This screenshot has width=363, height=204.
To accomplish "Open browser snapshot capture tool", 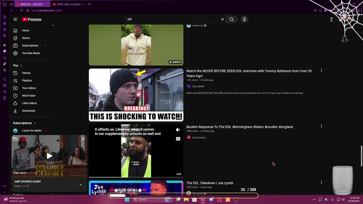I will coord(320,10).
